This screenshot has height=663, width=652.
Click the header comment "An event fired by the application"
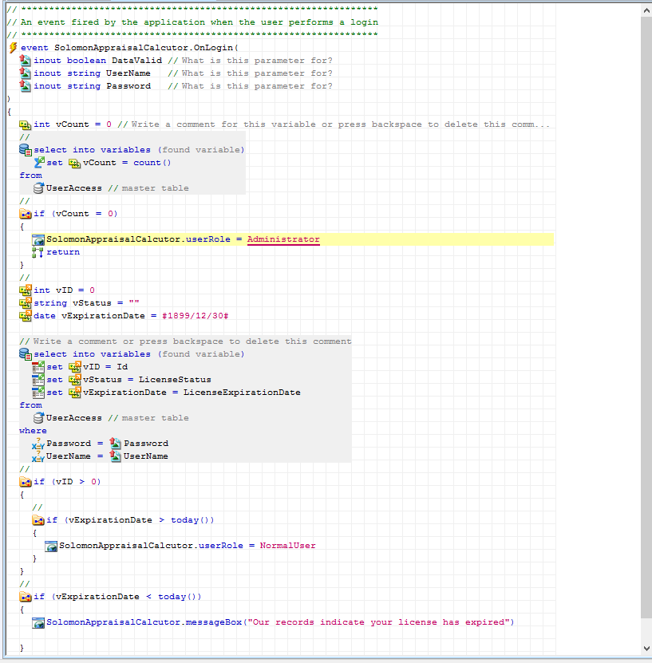coord(192,22)
